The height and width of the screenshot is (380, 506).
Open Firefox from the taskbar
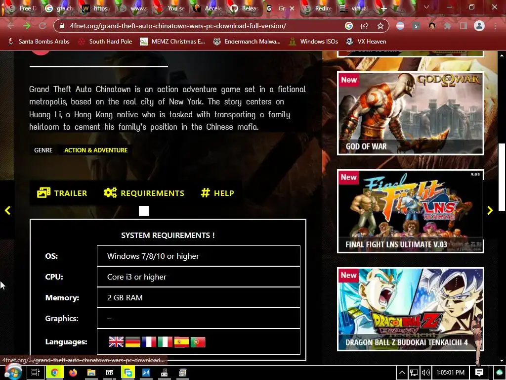73,373
